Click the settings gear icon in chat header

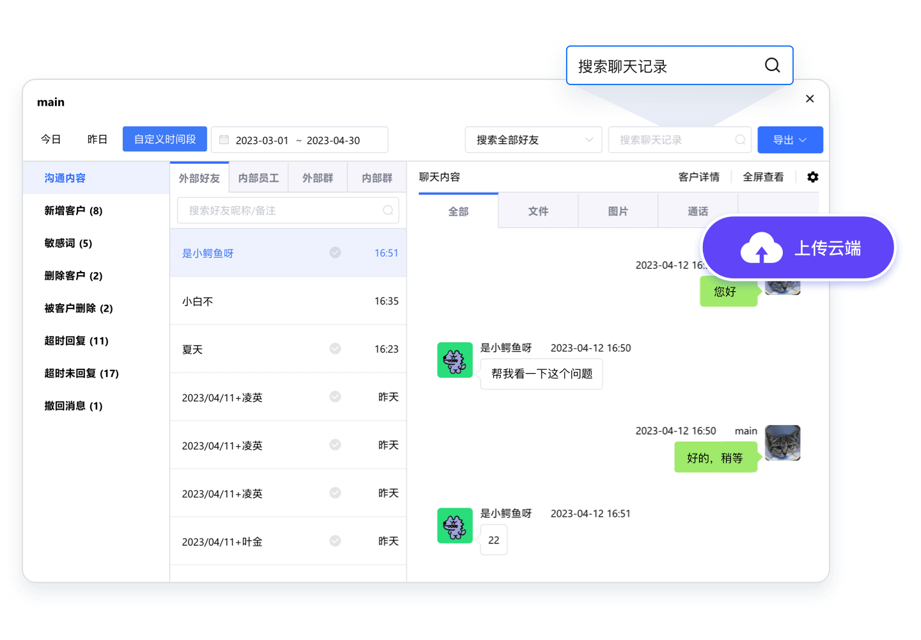[x=812, y=177]
